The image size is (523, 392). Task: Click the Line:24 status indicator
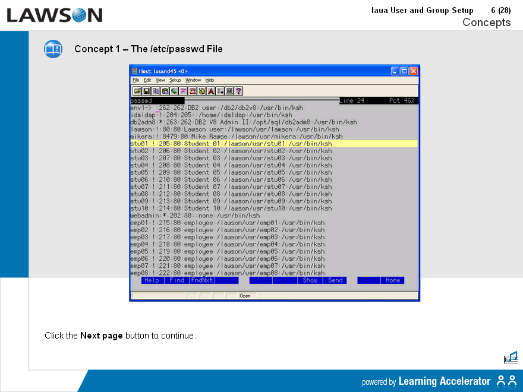point(352,100)
